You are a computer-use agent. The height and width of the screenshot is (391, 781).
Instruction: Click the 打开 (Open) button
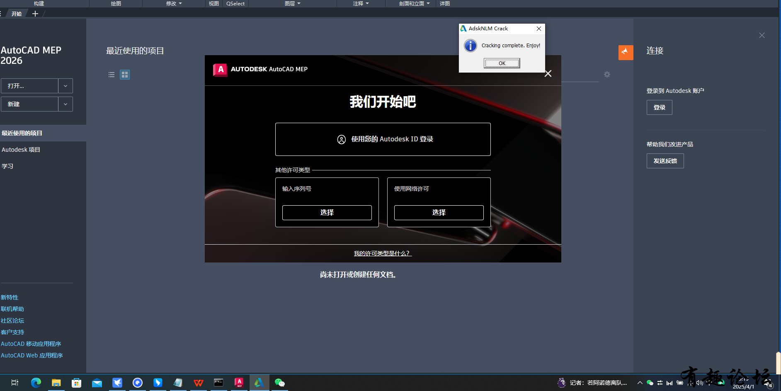[x=29, y=86]
